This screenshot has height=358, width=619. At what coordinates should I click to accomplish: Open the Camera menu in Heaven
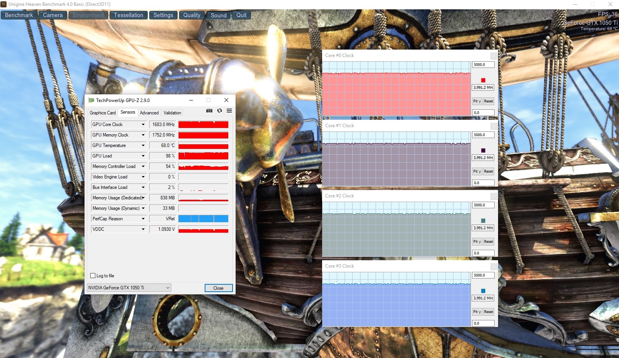[x=53, y=15]
